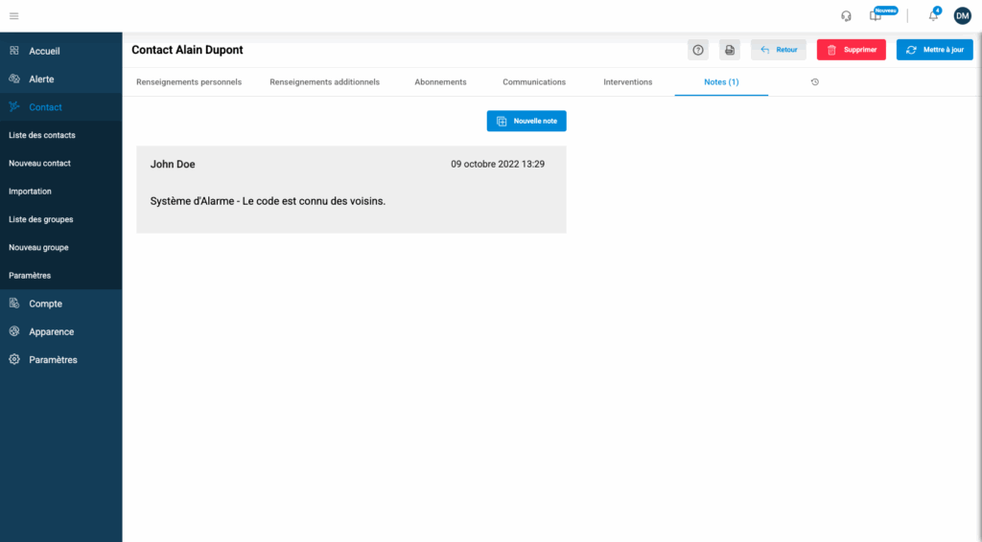
Task: Click the help question mark icon
Action: point(698,50)
